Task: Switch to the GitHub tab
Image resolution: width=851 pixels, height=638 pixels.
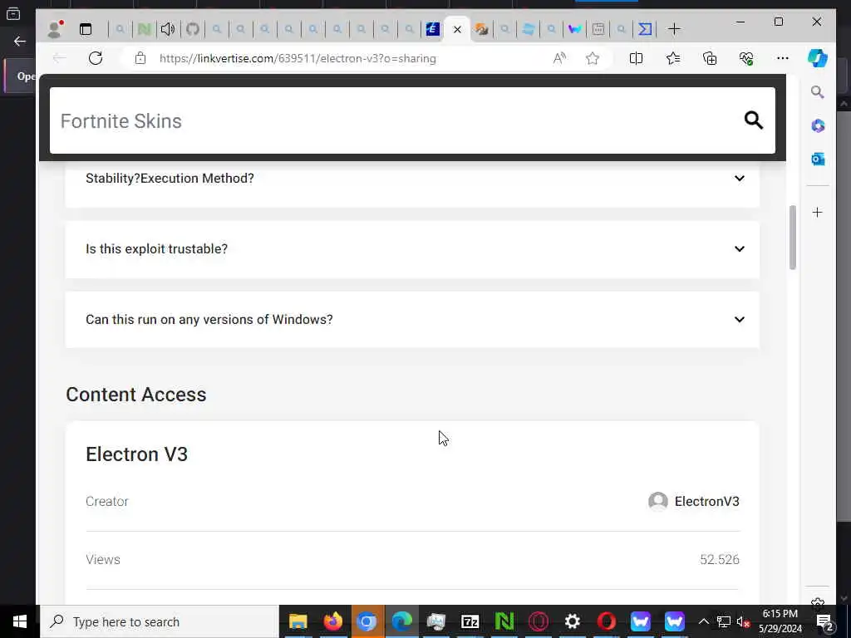Action: (x=193, y=29)
